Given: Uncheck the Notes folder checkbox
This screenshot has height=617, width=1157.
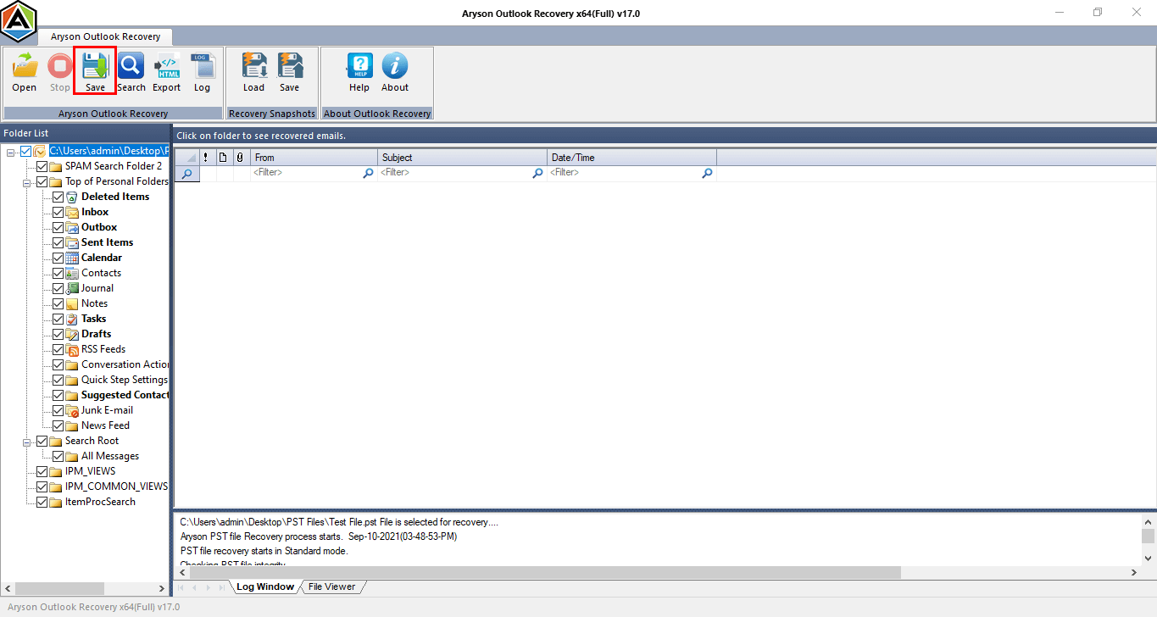Looking at the screenshot, I should (58, 303).
